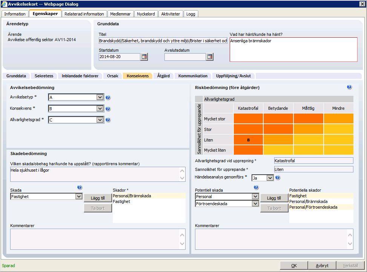Go to Sekretess sub-tab
The height and width of the screenshot is (272, 367).
coord(44,76)
